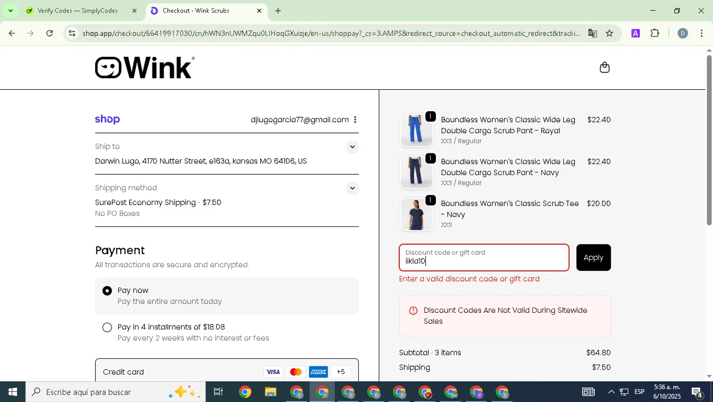
Task: Click the ESP language indicator
Action: (639, 392)
